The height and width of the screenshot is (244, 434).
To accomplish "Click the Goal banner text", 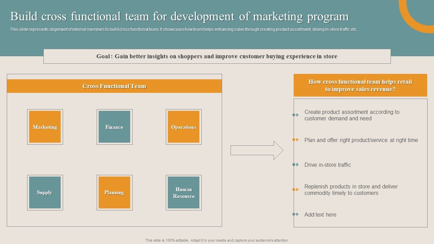I will click(x=217, y=56).
